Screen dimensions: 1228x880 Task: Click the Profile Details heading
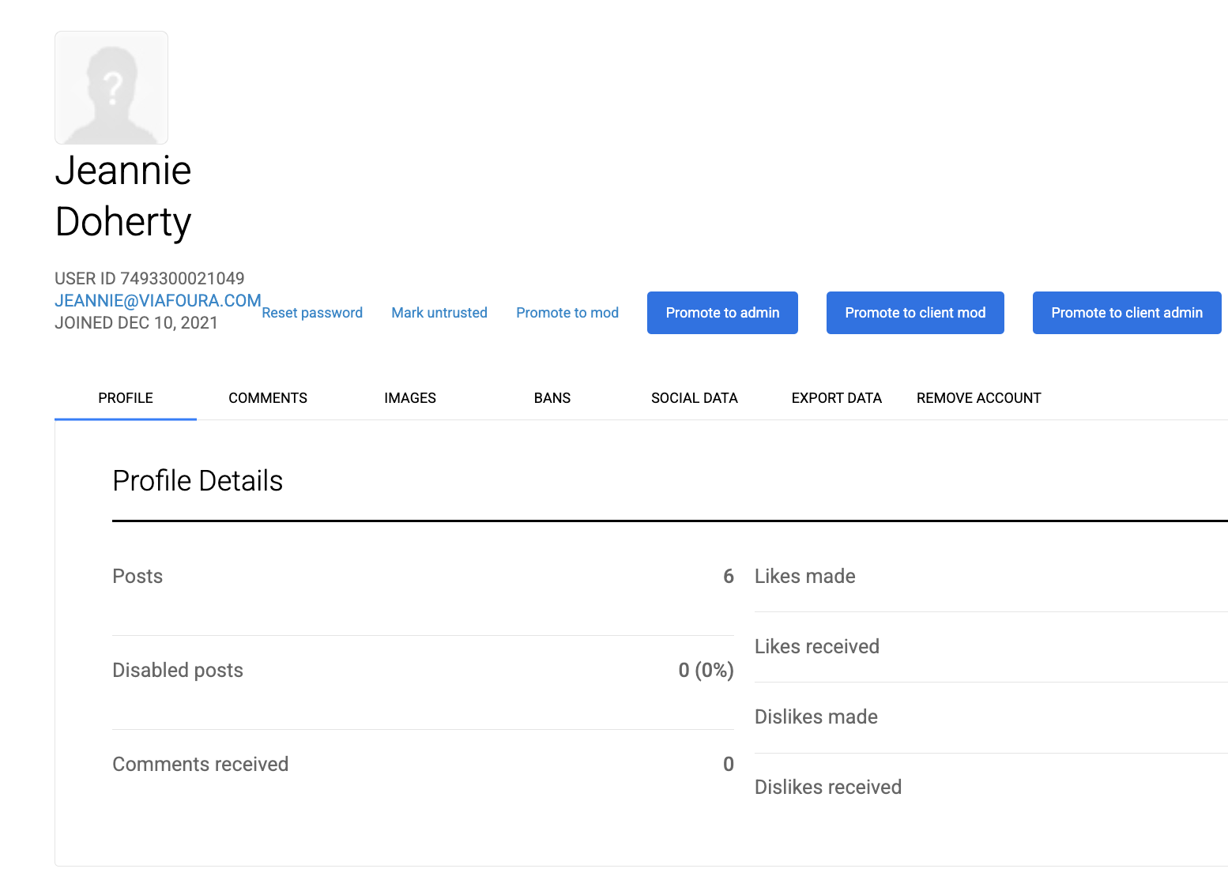point(198,481)
